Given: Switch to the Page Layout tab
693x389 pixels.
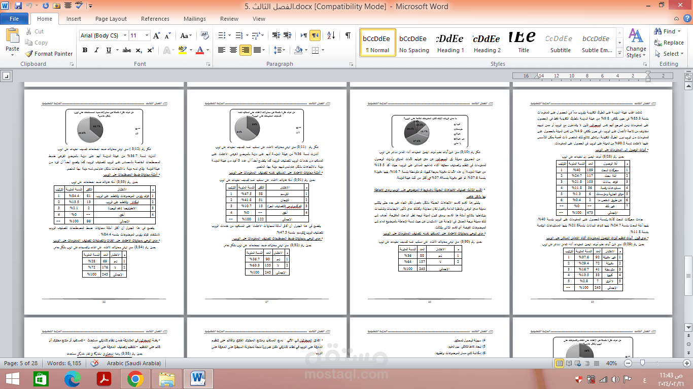Looking at the screenshot, I should tap(111, 19).
